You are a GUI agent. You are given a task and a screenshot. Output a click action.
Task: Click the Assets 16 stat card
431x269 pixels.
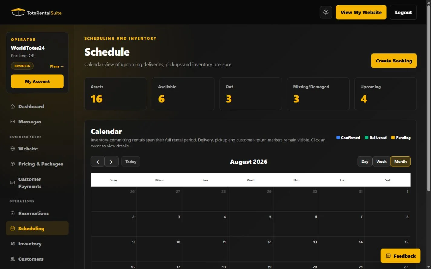(116, 94)
